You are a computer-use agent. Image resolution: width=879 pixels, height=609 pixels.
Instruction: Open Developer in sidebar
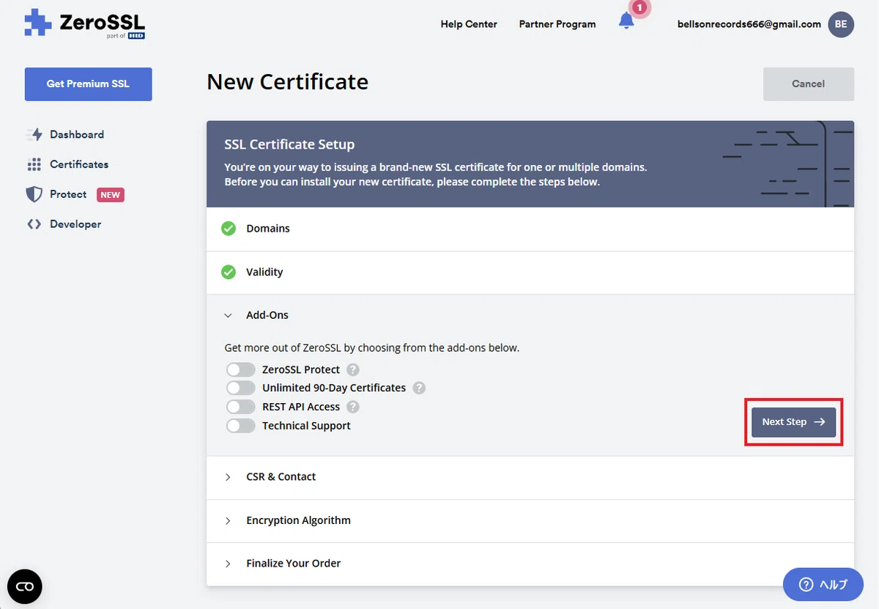(x=75, y=224)
